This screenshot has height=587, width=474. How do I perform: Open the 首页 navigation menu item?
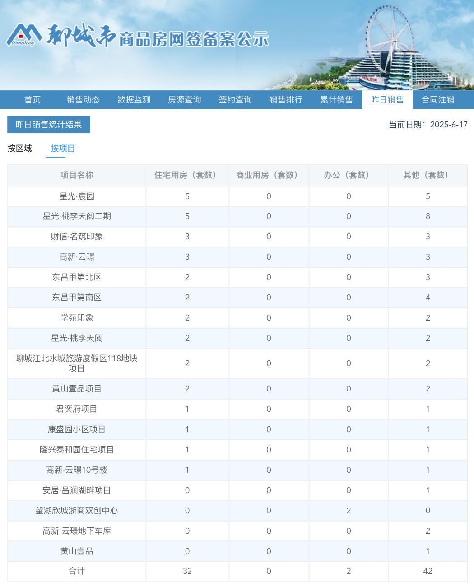(x=32, y=99)
